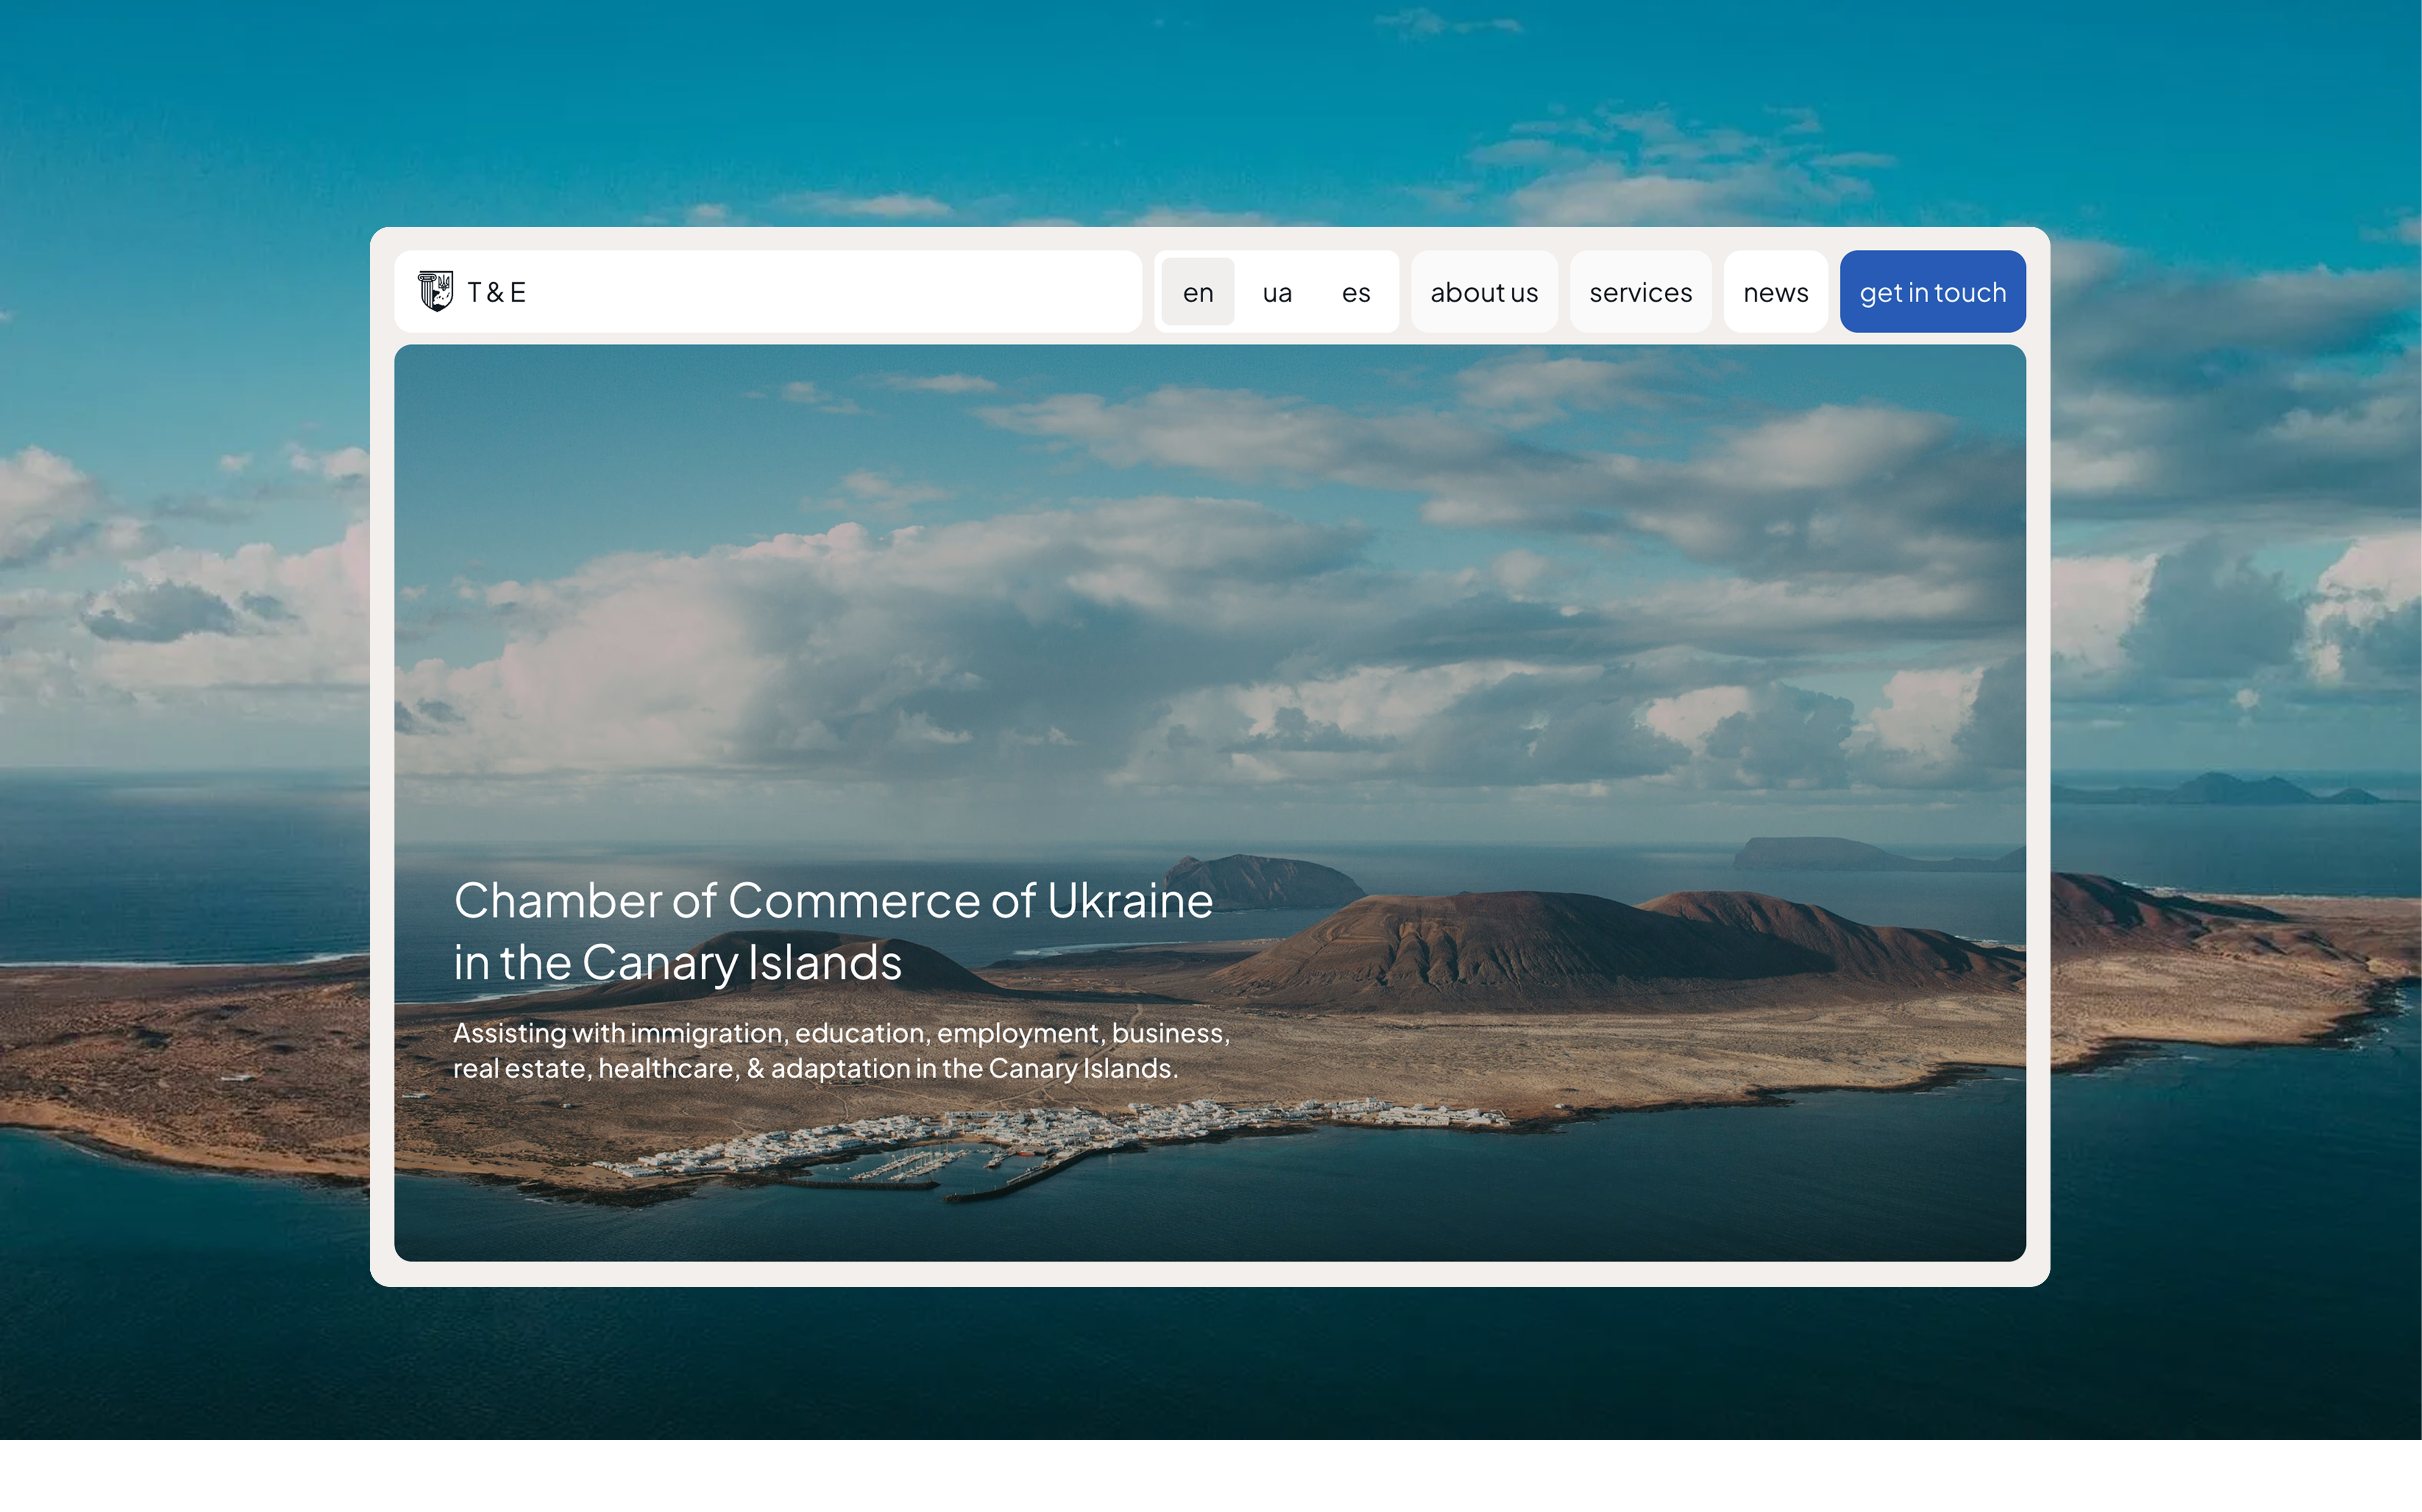Image resolution: width=2422 pixels, height=1512 pixels.
Task: Click the in the Canary Islands heading line
Action: pos(677,962)
